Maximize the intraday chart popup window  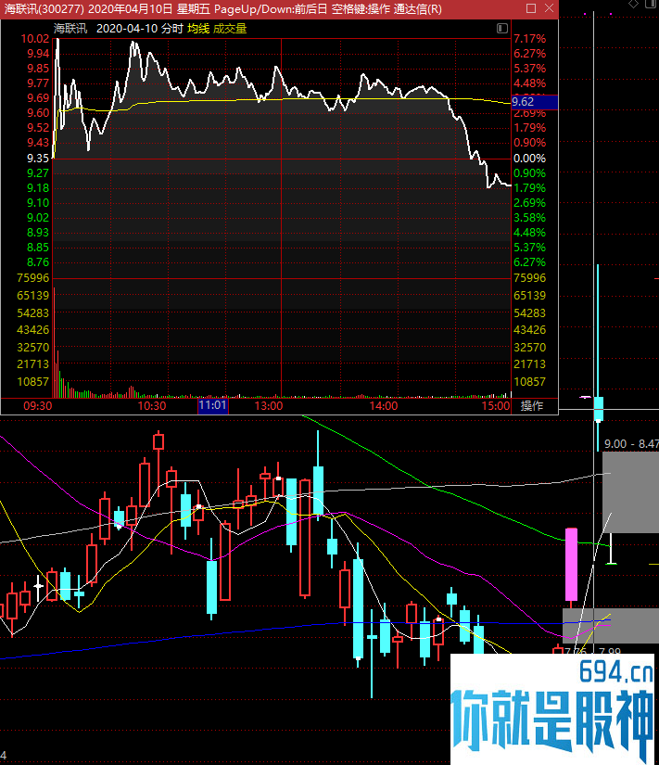click(x=531, y=8)
